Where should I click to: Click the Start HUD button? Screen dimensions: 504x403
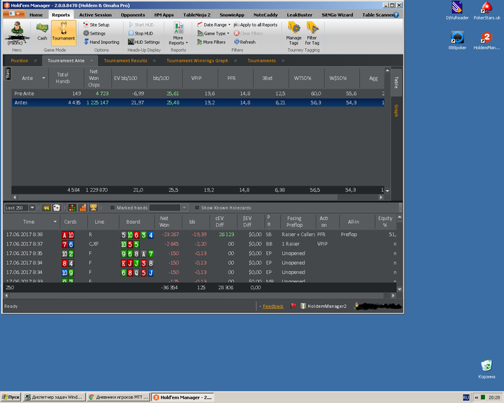coord(141,24)
